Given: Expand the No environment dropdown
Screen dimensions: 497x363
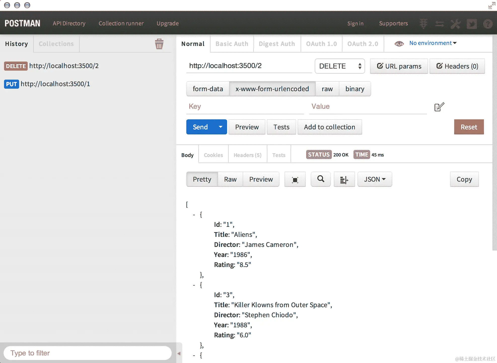Looking at the screenshot, I should (433, 43).
